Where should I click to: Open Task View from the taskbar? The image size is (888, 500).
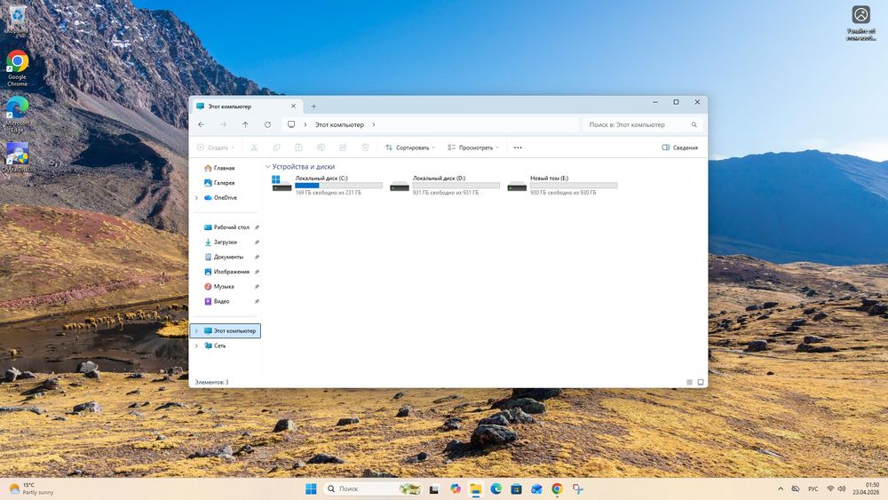(x=434, y=488)
